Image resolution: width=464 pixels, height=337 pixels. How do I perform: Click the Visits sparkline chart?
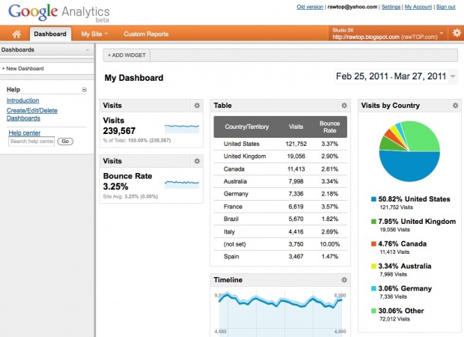point(182,129)
